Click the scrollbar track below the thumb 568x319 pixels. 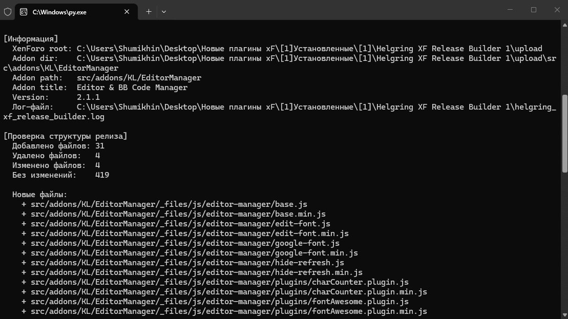pyautogui.click(x=565, y=243)
